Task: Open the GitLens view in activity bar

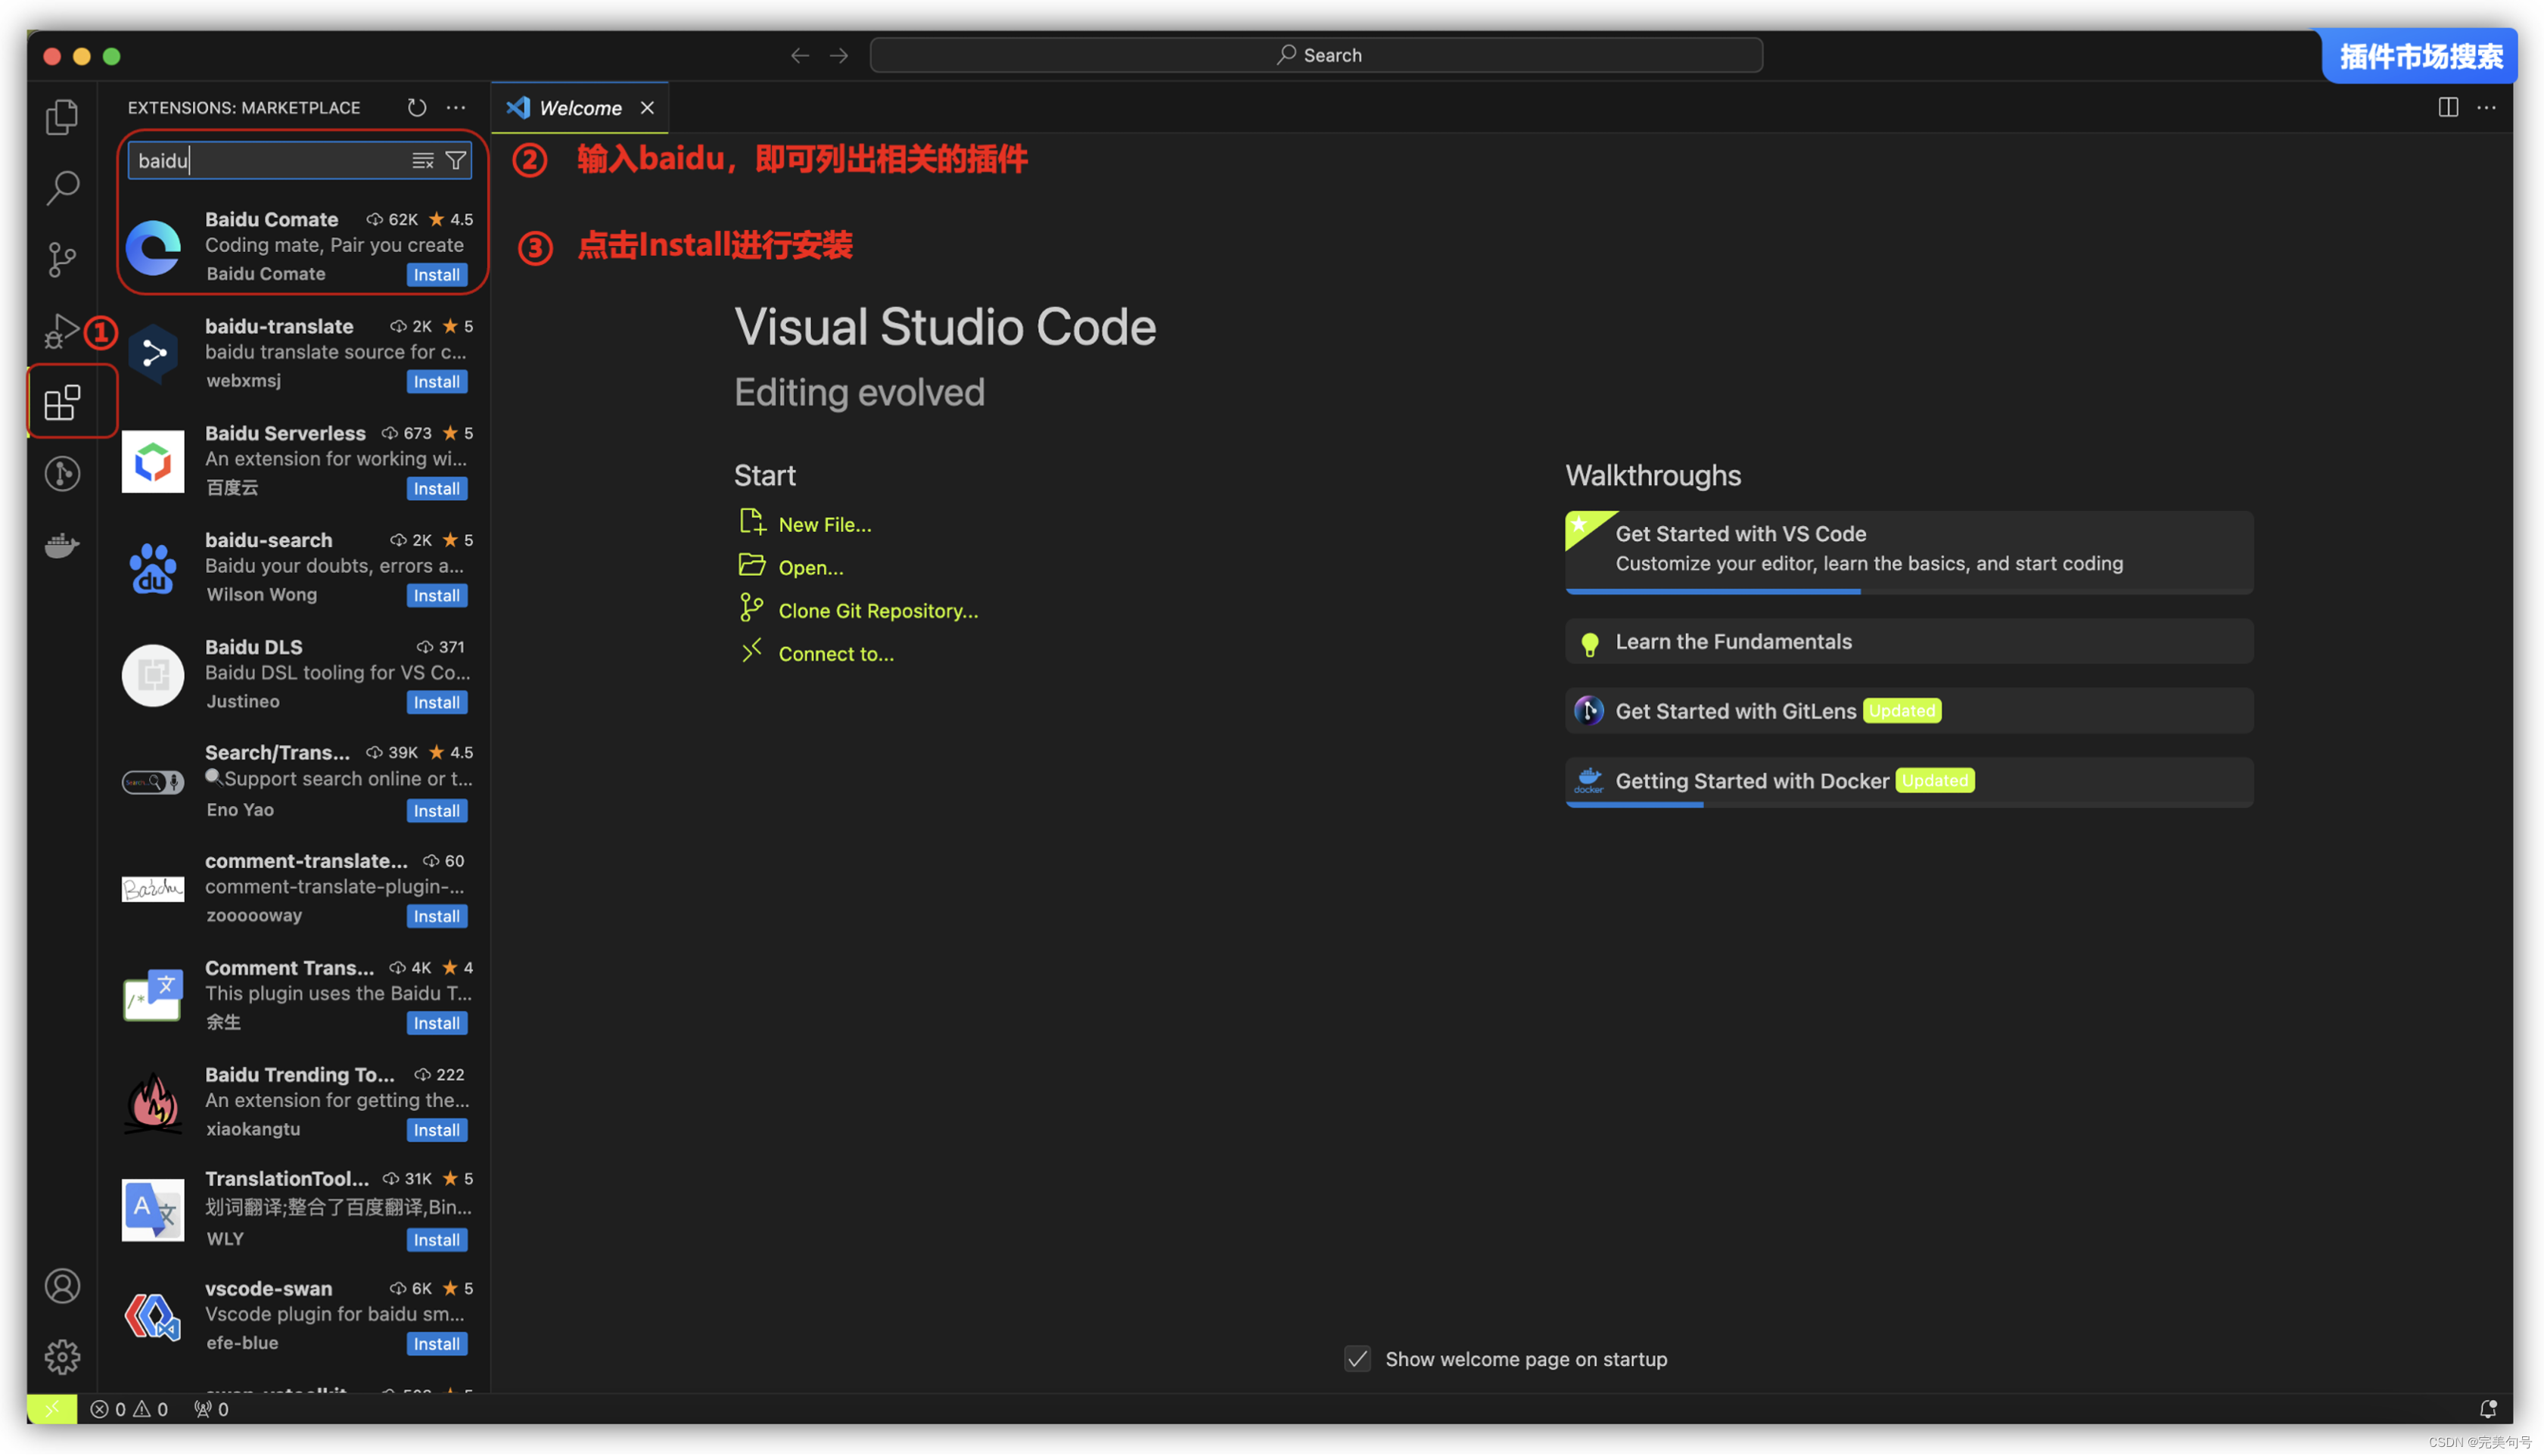Action: [62, 473]
